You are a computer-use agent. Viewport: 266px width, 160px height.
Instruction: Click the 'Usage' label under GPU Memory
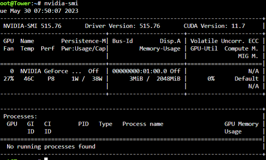tap(233, 132)
